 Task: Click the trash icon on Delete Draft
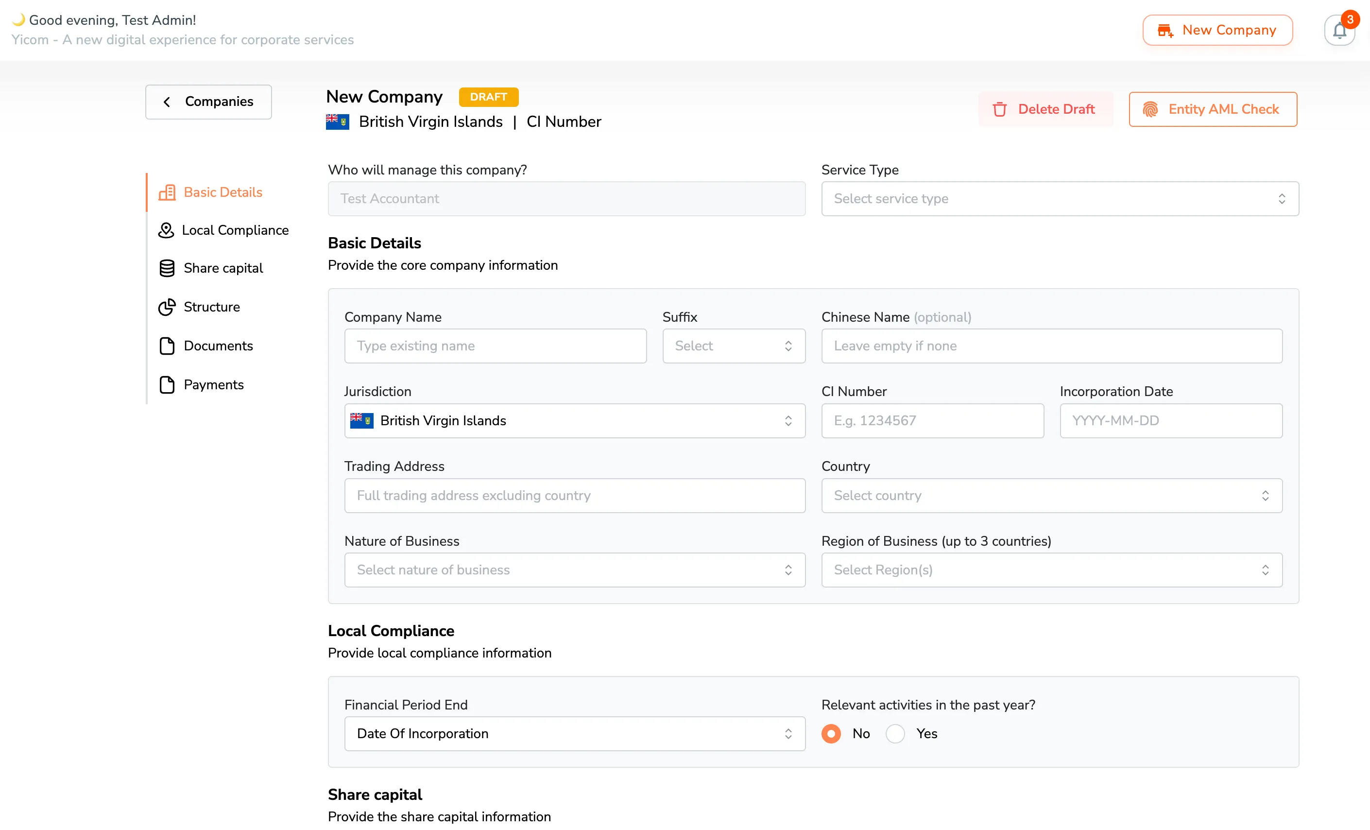[999, 110]
